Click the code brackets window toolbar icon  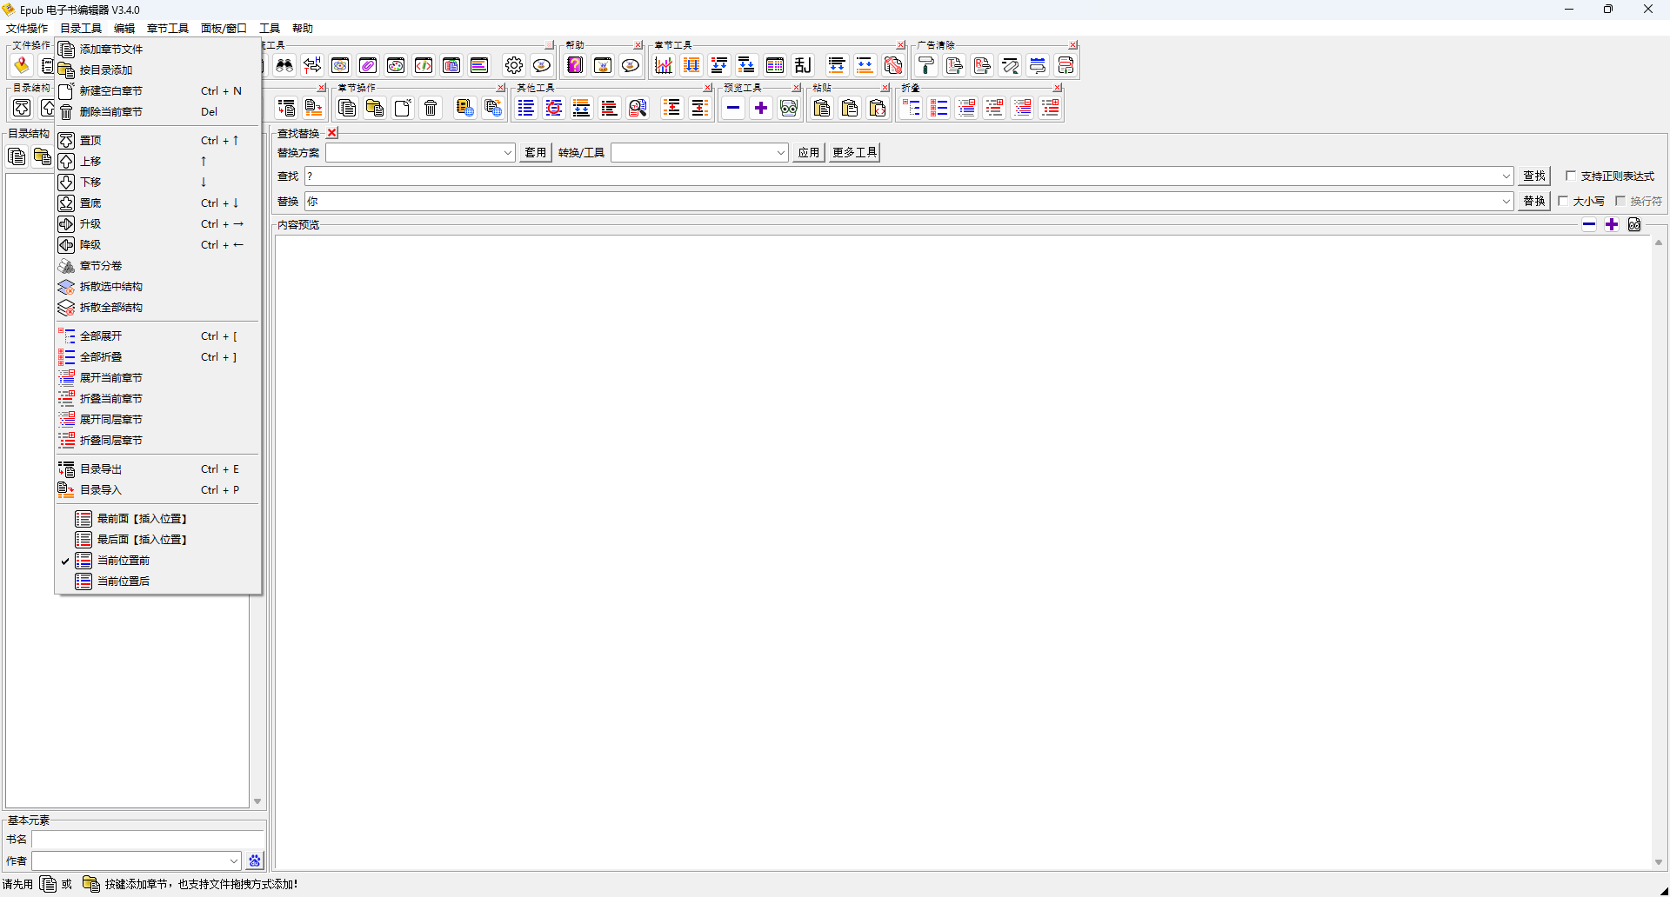(x=424, y=65)
